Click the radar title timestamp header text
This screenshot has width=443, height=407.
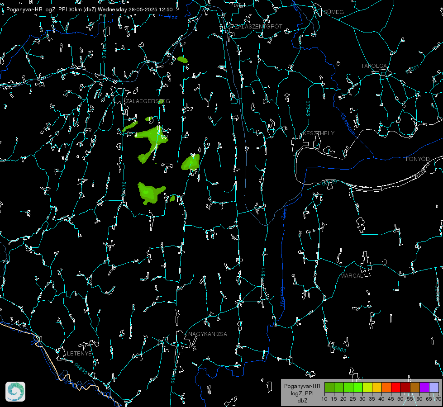tap(89, 9)
